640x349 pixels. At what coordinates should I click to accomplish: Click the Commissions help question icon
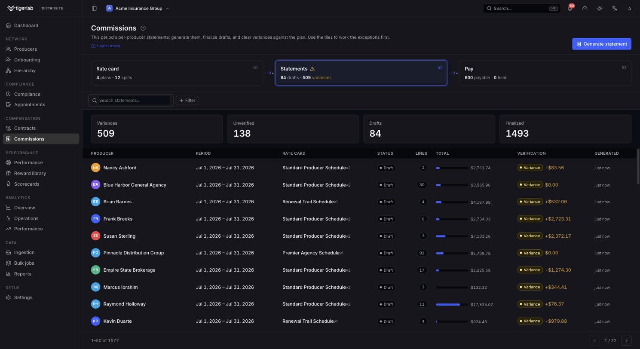click(143, 28)
